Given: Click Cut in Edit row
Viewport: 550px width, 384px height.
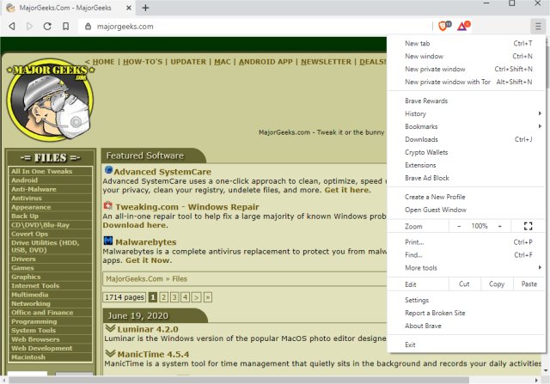Looking at the screenshot, I should (464, 284).
